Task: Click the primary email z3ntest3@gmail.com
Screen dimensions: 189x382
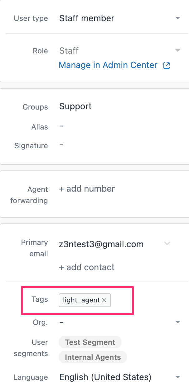Action: [x=101, y=244]
